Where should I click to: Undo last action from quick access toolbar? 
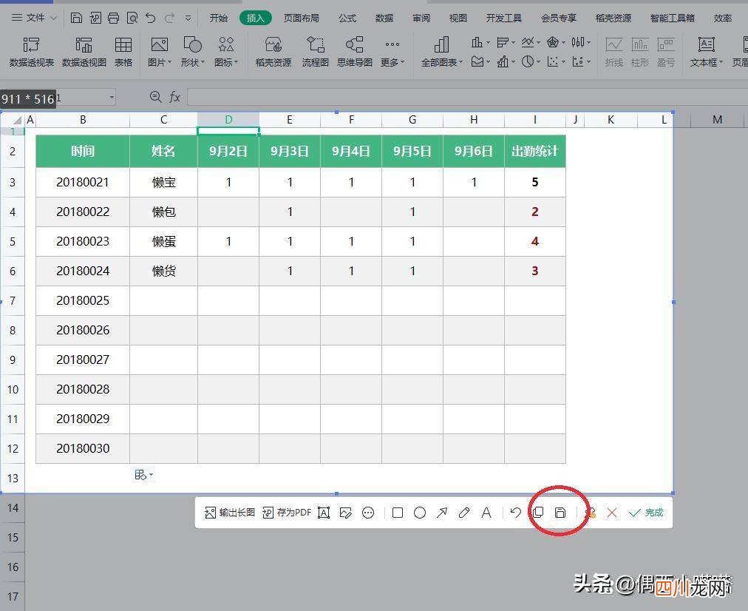[151, 18]
